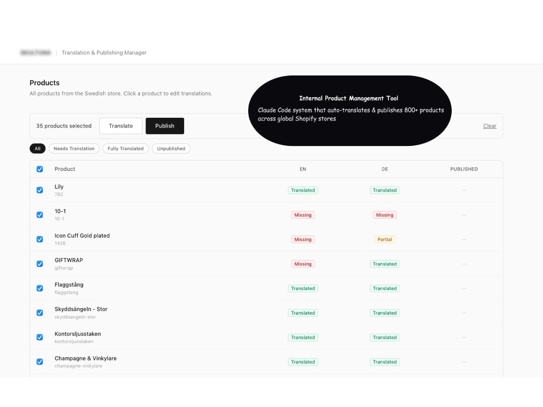Image resolution: width=543 pixels, height=407 pixels.
Task: Click the EN column header
Action: 303,169
